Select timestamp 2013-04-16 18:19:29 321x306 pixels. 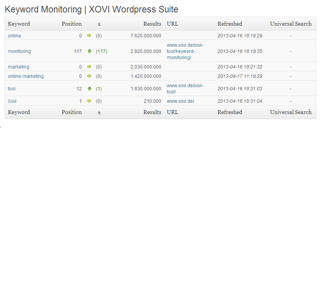(240, 35)
